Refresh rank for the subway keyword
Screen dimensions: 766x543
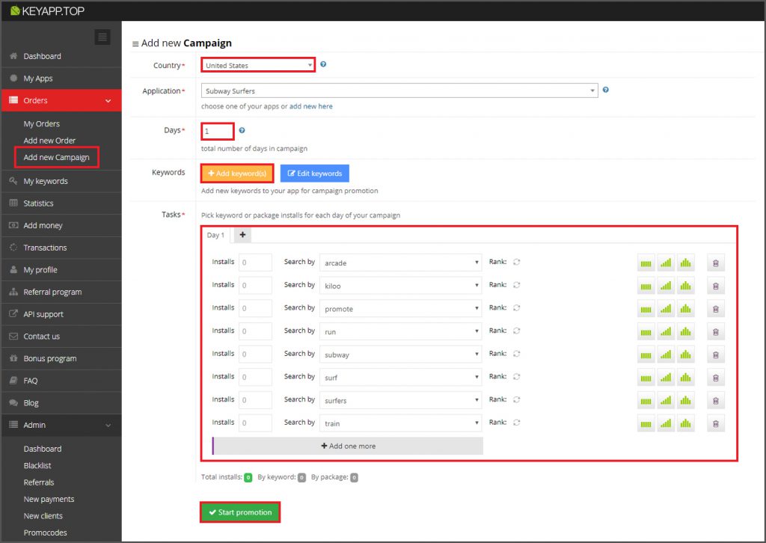point(517,354)
